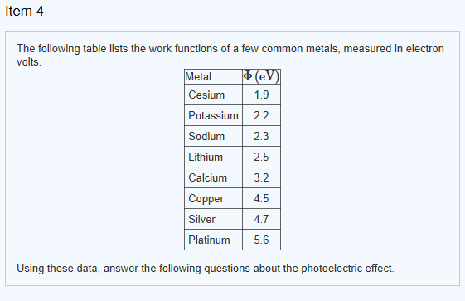Click the 4.5 value for Copper
Image resolution: width=465 pixels, height=301 pixels.
point(261,198)
